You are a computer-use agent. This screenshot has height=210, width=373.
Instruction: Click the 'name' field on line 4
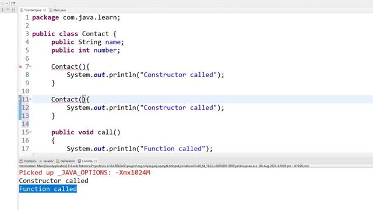click(x=112, y=42)
